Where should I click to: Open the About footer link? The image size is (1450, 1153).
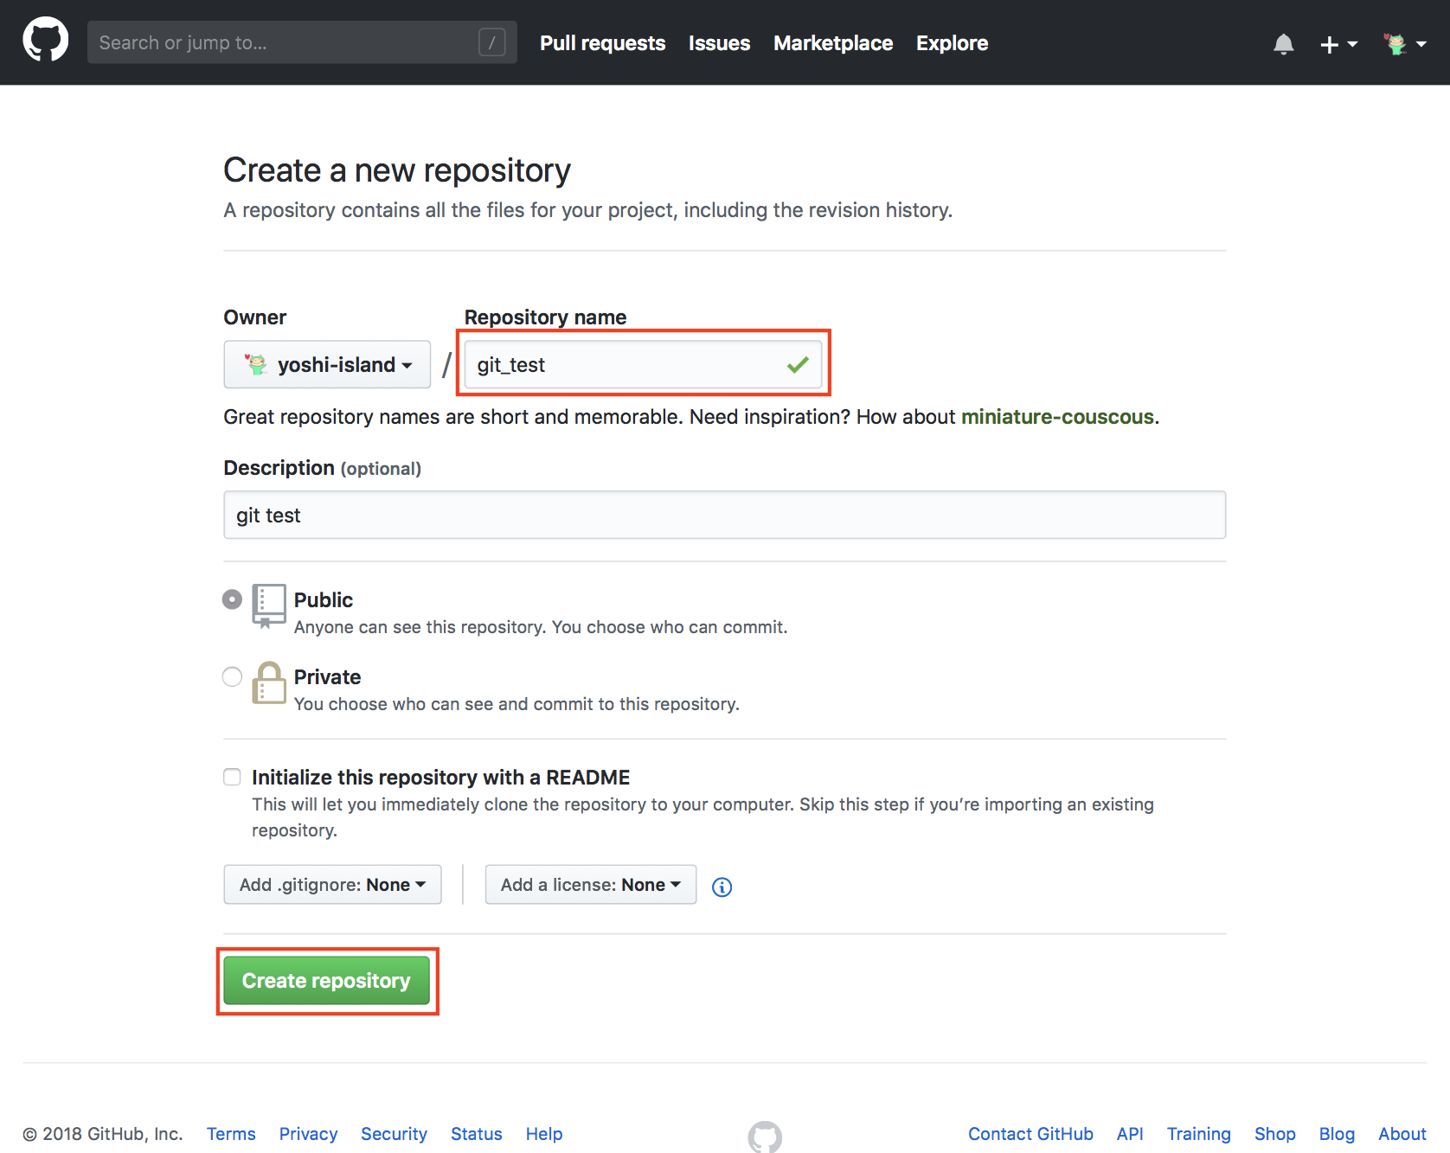[x=1402, y=1134]
